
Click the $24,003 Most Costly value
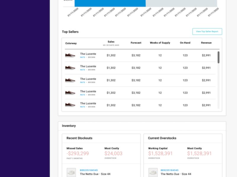113,153
